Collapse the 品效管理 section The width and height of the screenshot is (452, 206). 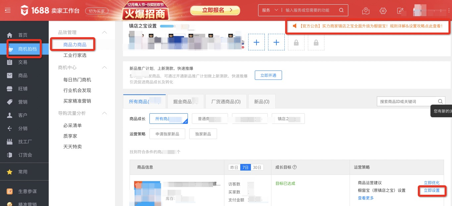pyautogui.click(x=104, y=32)
